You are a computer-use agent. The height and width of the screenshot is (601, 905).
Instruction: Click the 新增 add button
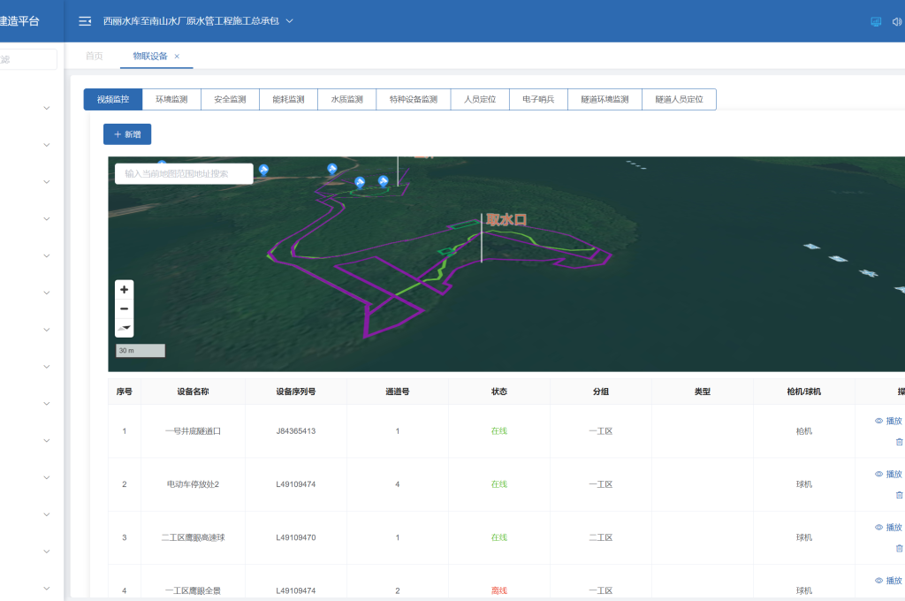127,134
